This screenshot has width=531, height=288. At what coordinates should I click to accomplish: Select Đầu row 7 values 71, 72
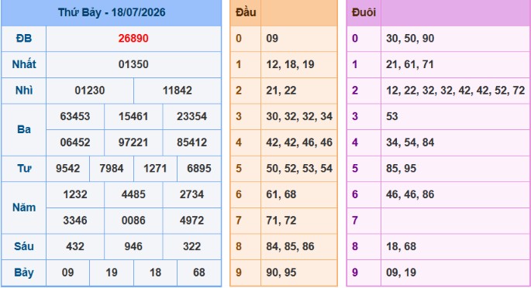coord(281,221)
